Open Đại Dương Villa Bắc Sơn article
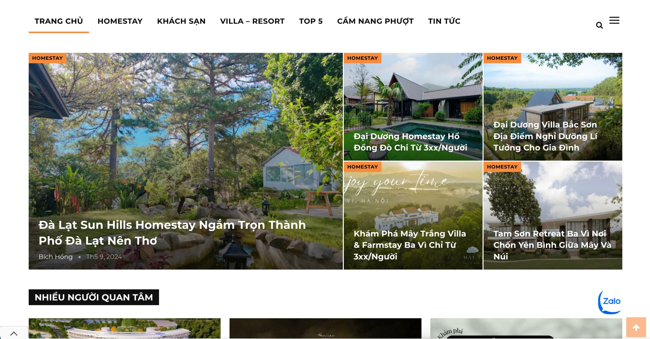Viewport: 650px width, 339px height. pos(545,136)
